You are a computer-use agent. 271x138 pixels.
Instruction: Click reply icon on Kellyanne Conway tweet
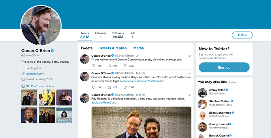(x=93, y=66)
